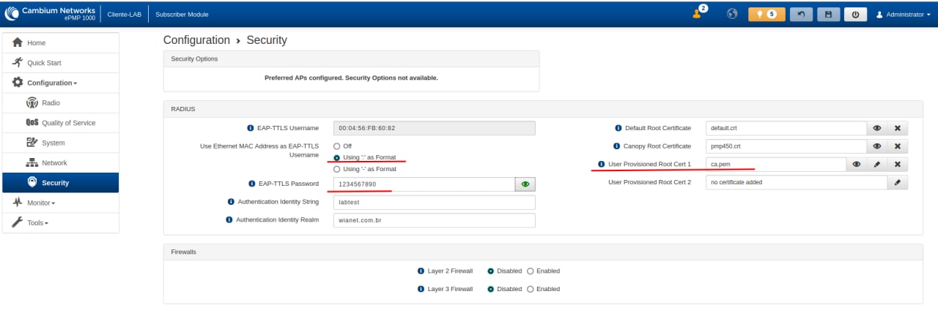Image resolution: width=938 pixels, height=316 pixels.
Task: Delete User Provisioned Root Cert 1
Action: [x=898, y=165]
